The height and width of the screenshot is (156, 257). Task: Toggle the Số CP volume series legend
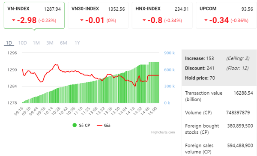pos(81,125)
